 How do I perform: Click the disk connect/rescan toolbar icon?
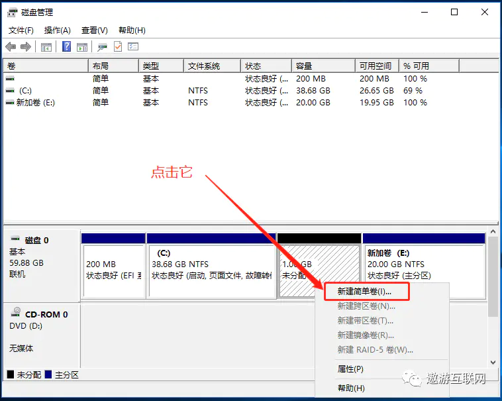[103, 47]
